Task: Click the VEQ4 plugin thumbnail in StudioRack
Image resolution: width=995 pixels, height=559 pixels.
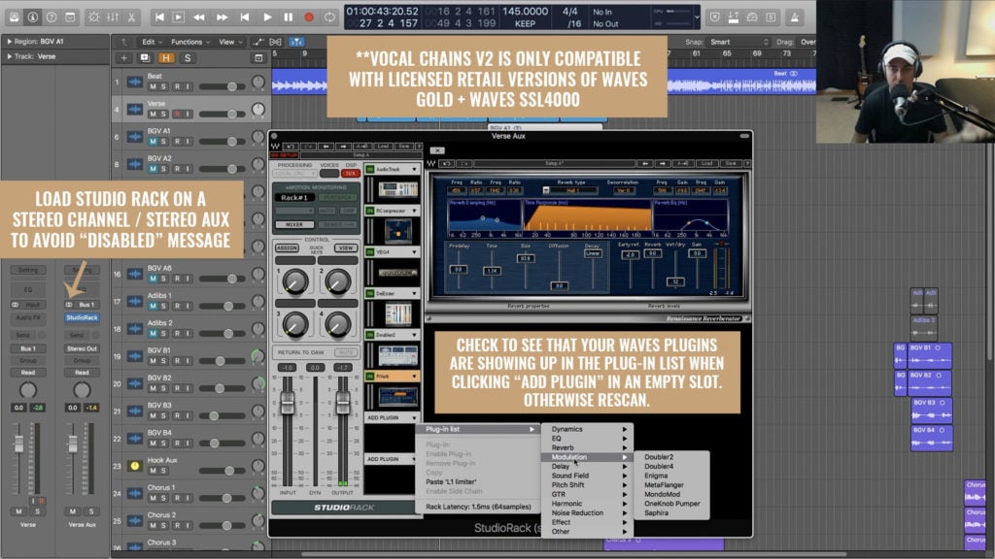Action: click(397, 273)
